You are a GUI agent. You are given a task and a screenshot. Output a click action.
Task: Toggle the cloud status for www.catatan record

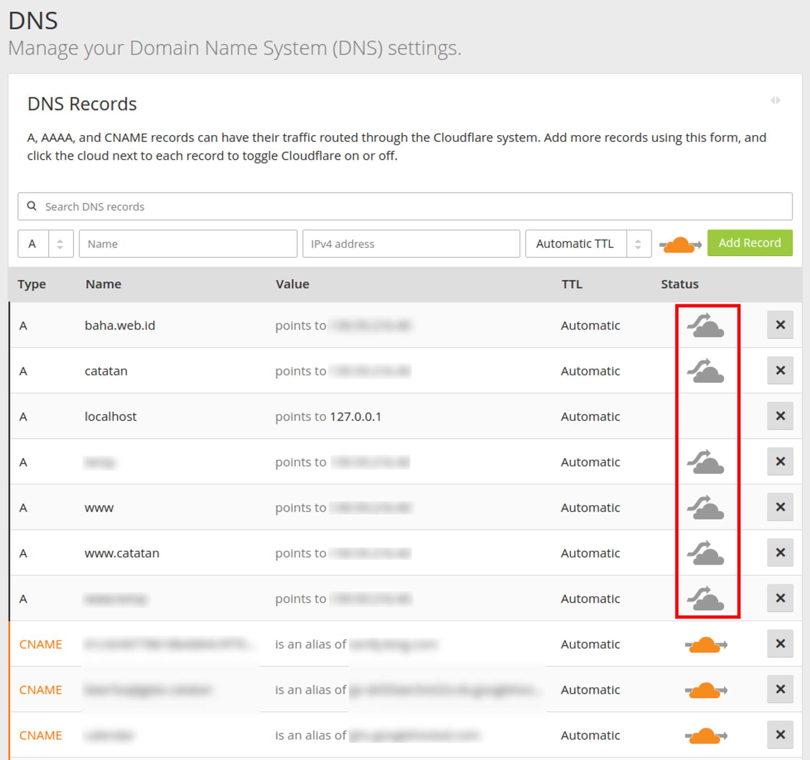click(x=705, y=553)
